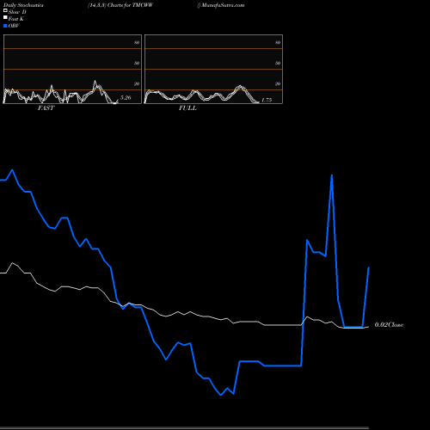Click the 5.26 value in FAST chart
Image resolution: width=430 pixels, height=430 pixels.
(126, 98)
